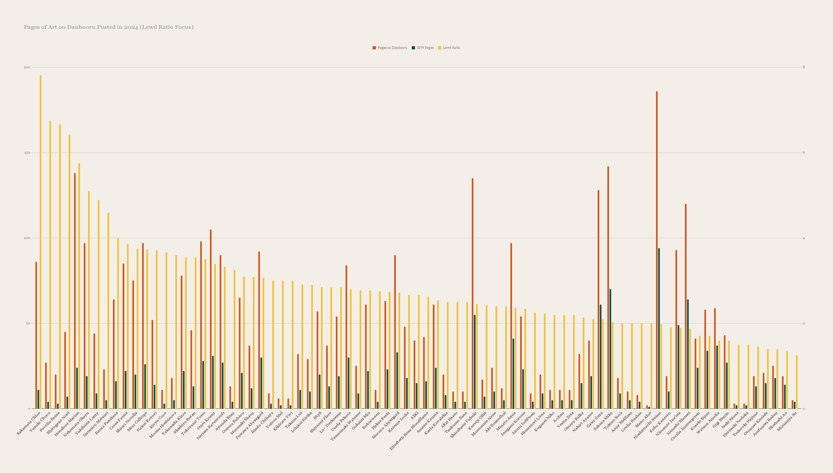This screenshot has height=473, width=833.
Task: Click the 200 left axis tick label
Action: click(x=27, y=67)
